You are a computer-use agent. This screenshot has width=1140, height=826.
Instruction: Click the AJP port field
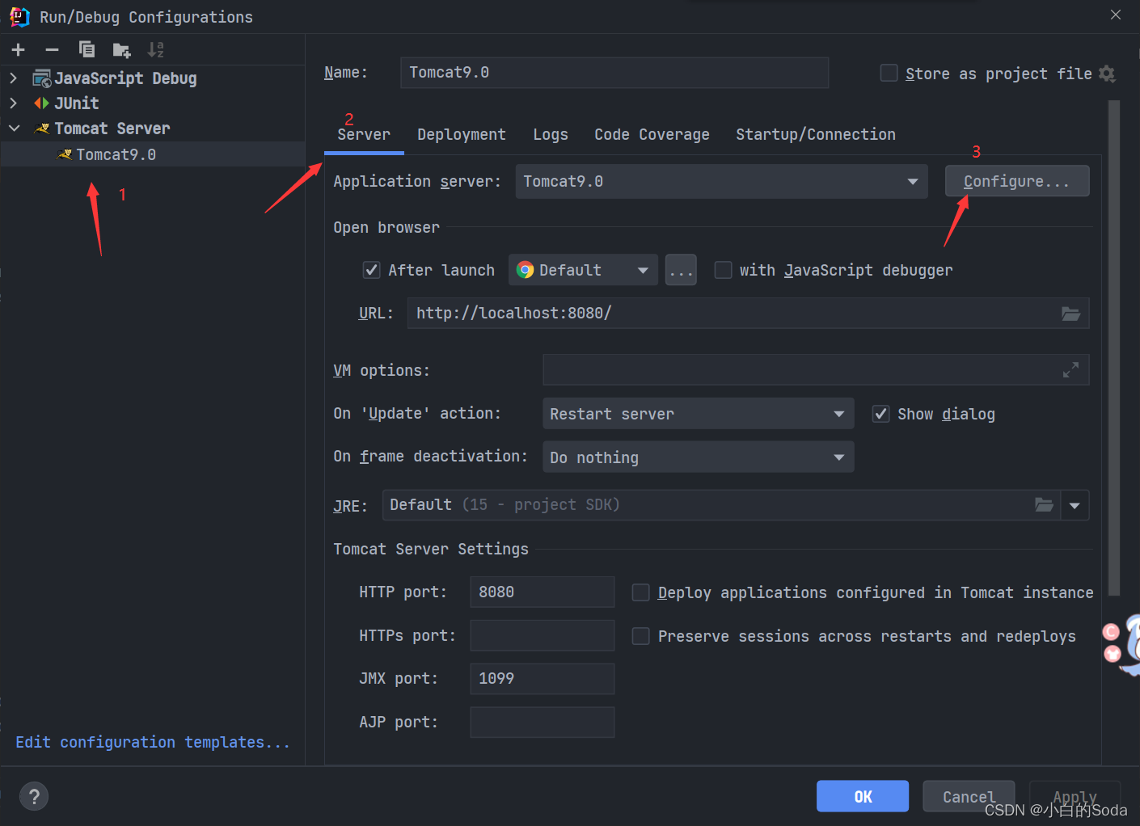click(x=543, y=723)
